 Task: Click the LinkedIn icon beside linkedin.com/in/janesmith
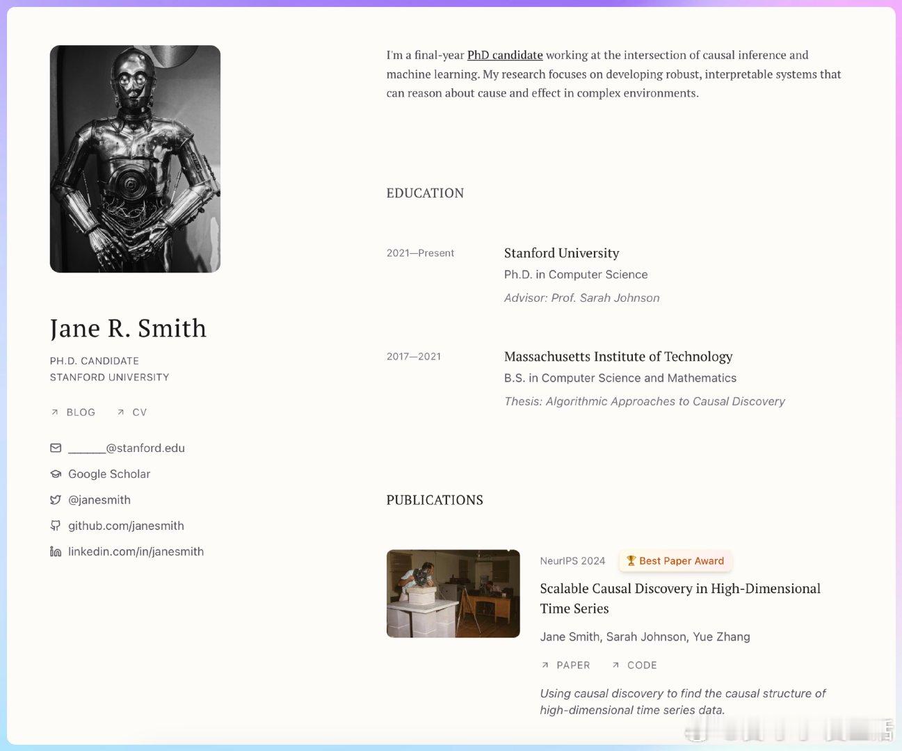(56, 551)
